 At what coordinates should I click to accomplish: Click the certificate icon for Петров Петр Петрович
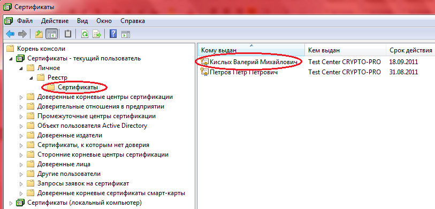click(204, 72)
